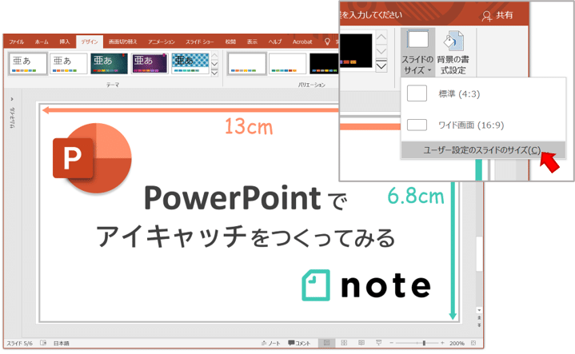Click the lightbulb search icon beside Acrobat

tap(327, 42)
